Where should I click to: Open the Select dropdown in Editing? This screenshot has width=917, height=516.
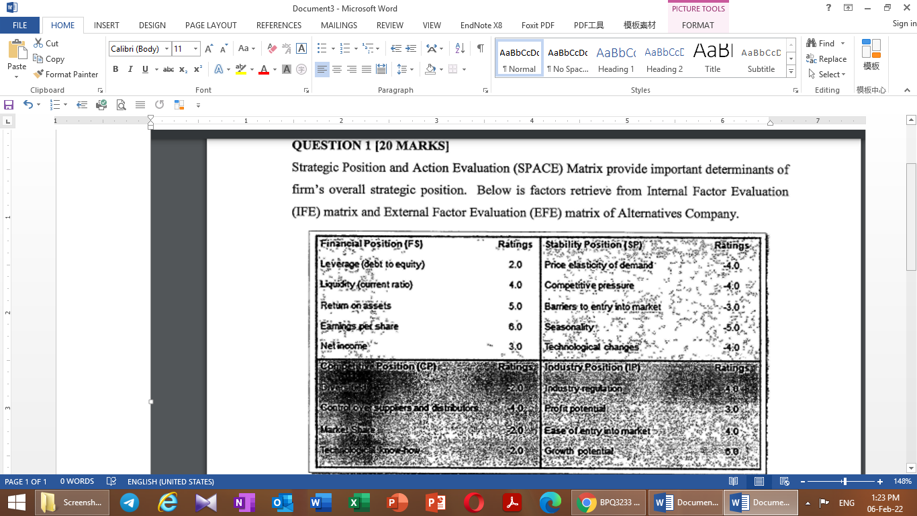[827, 74]
